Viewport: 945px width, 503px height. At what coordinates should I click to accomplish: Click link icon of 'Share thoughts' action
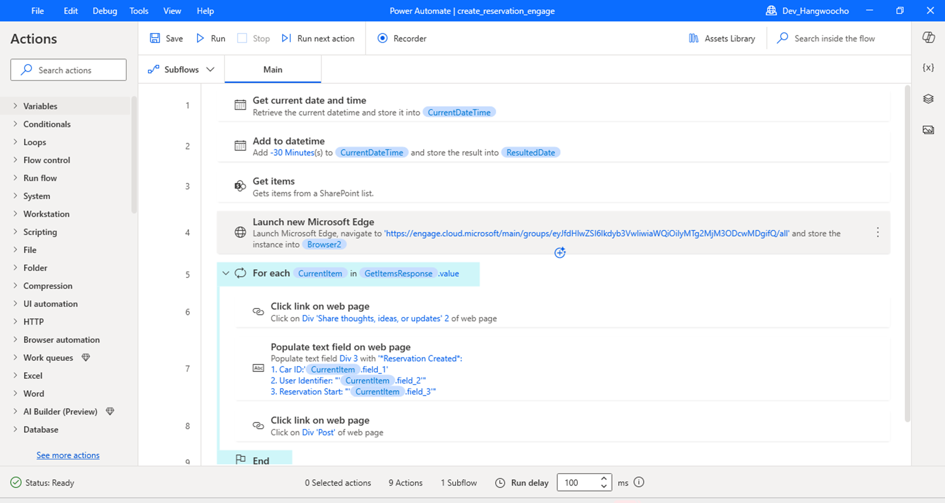click(258, 312)
